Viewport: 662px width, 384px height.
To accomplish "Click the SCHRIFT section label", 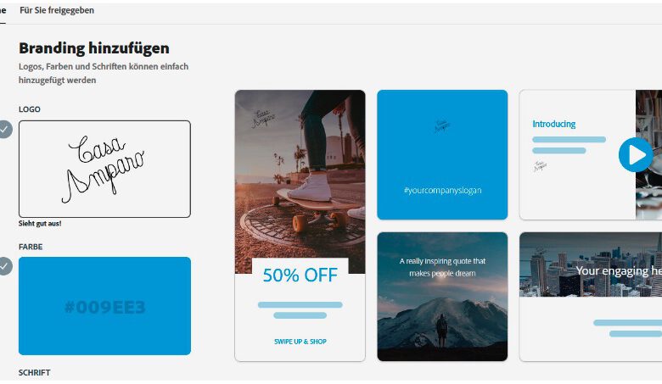I will 34,373.
